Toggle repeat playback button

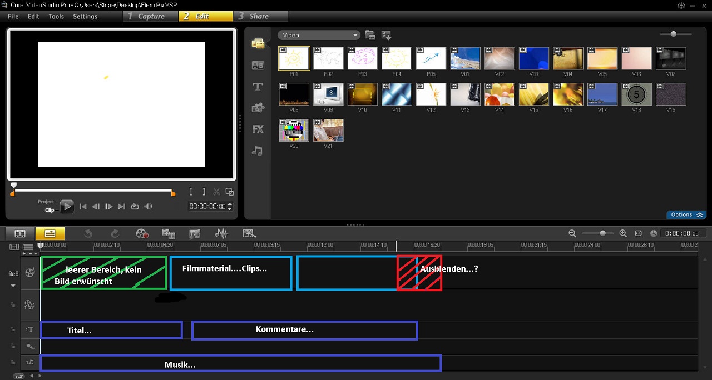[x=135, y=207]
